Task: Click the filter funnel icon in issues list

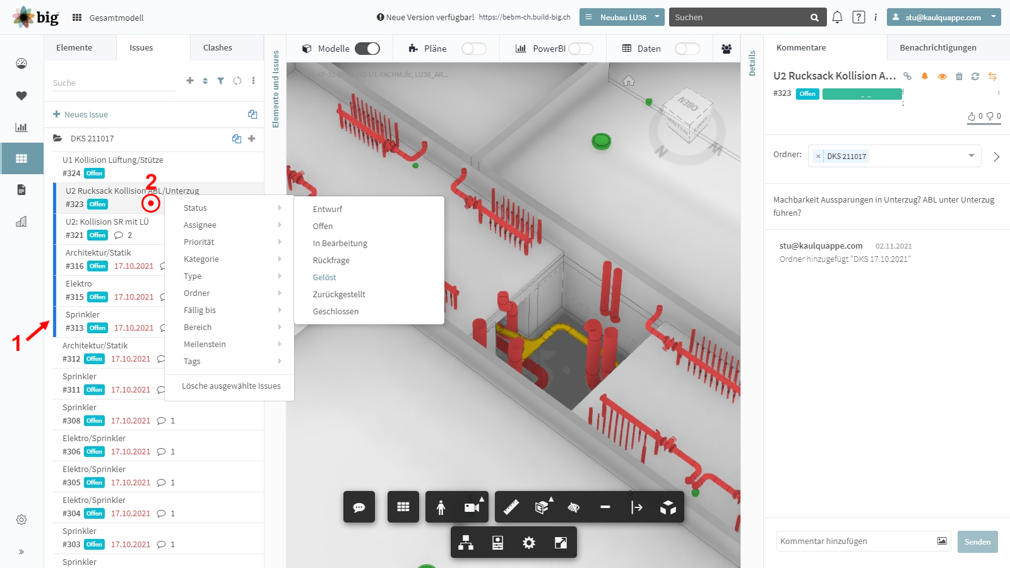Action: [220, 81]
